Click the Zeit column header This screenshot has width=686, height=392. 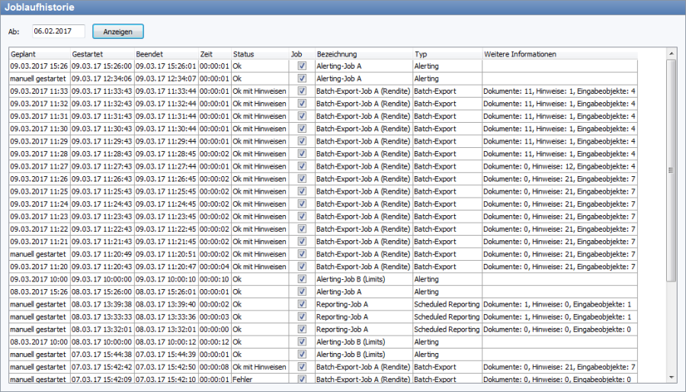click(213, 54)
